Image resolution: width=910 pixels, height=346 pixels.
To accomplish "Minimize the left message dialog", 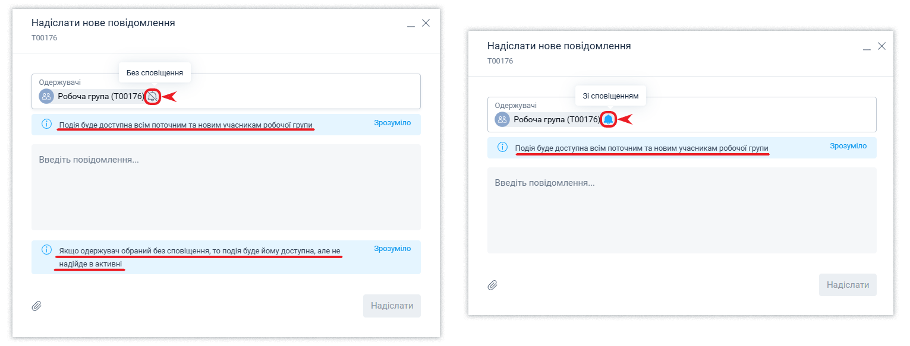I will tap(411, 24).
